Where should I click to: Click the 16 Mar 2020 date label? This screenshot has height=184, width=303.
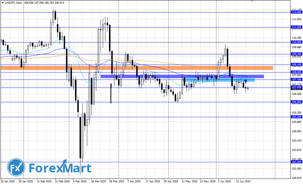click(x=98, y=181)
